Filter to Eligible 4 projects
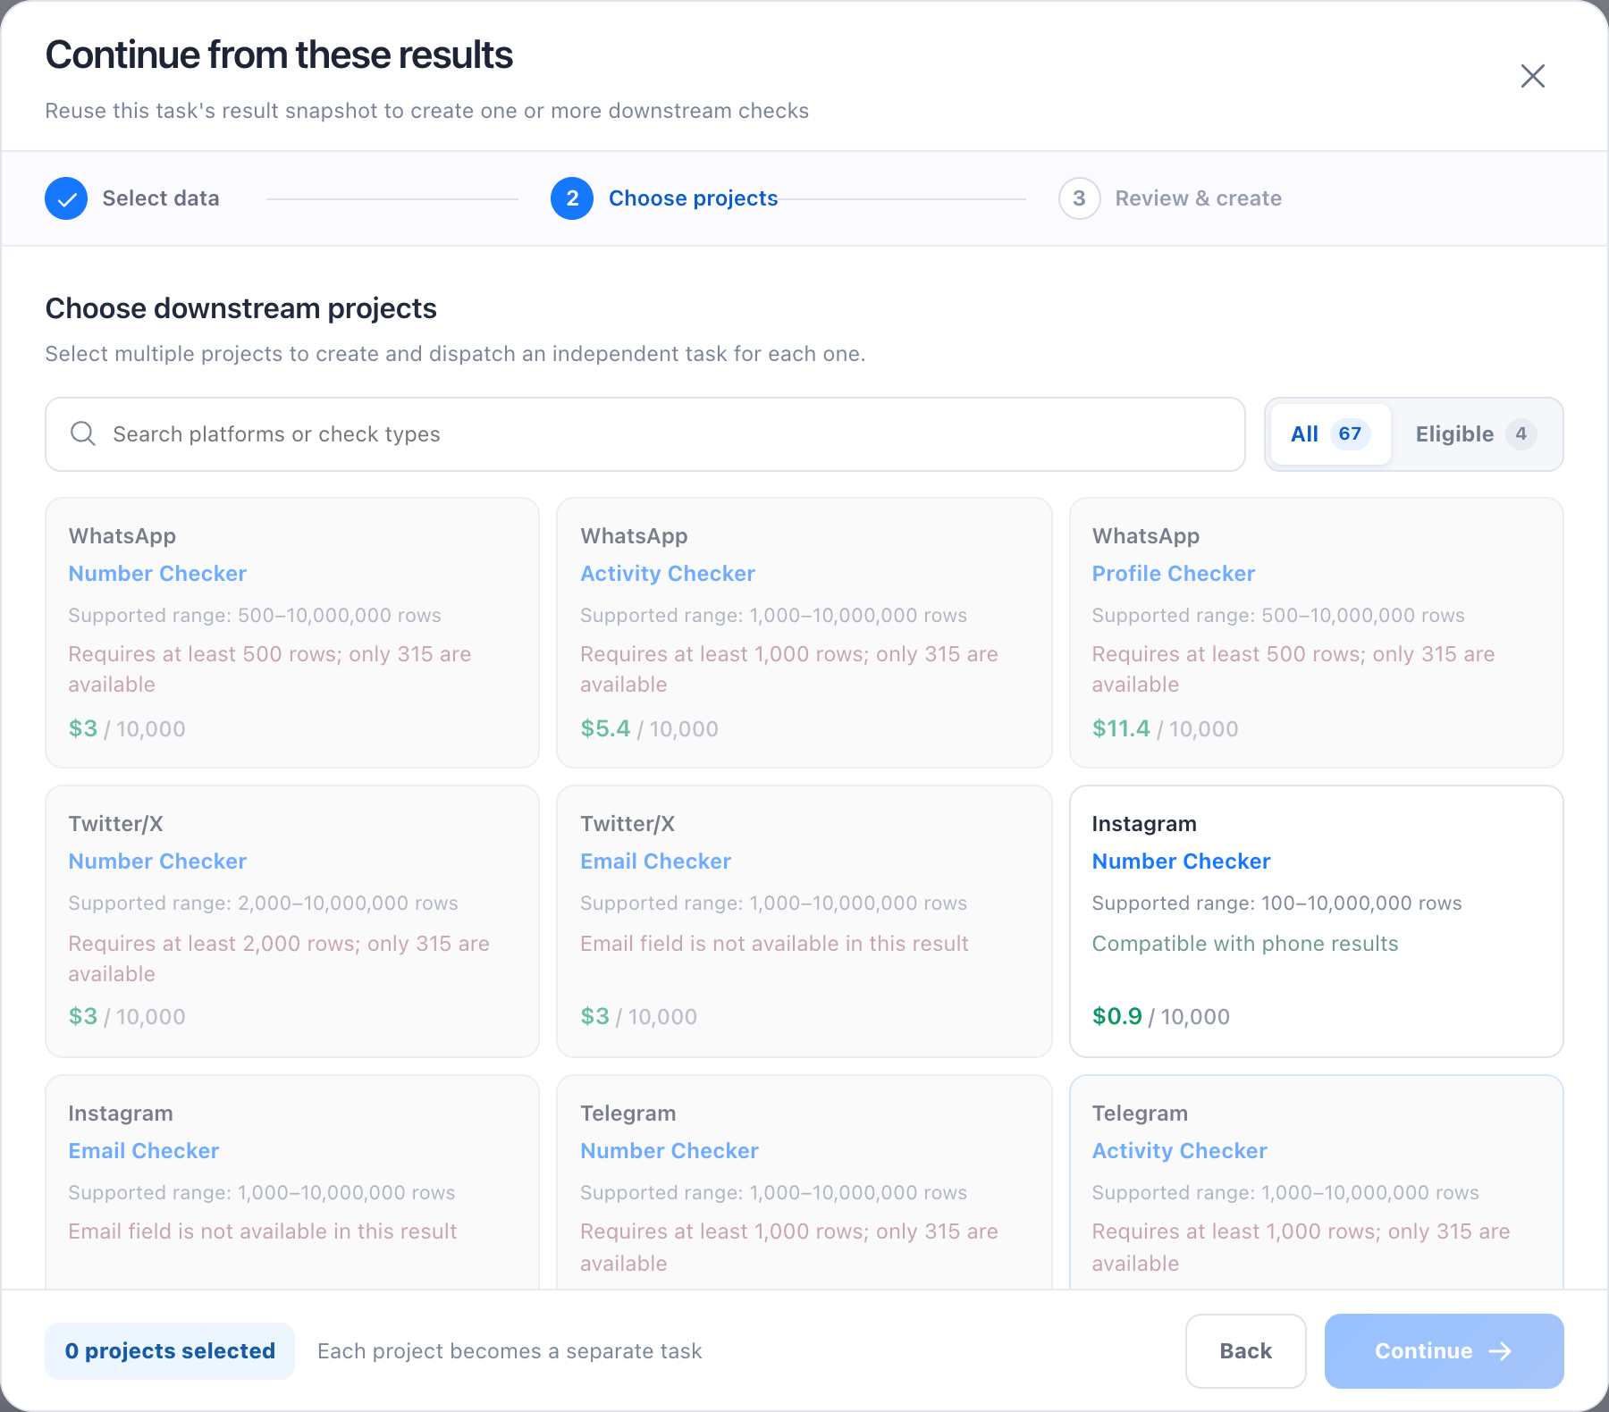The image size is (1609, 1412). tap(1475, 434)
